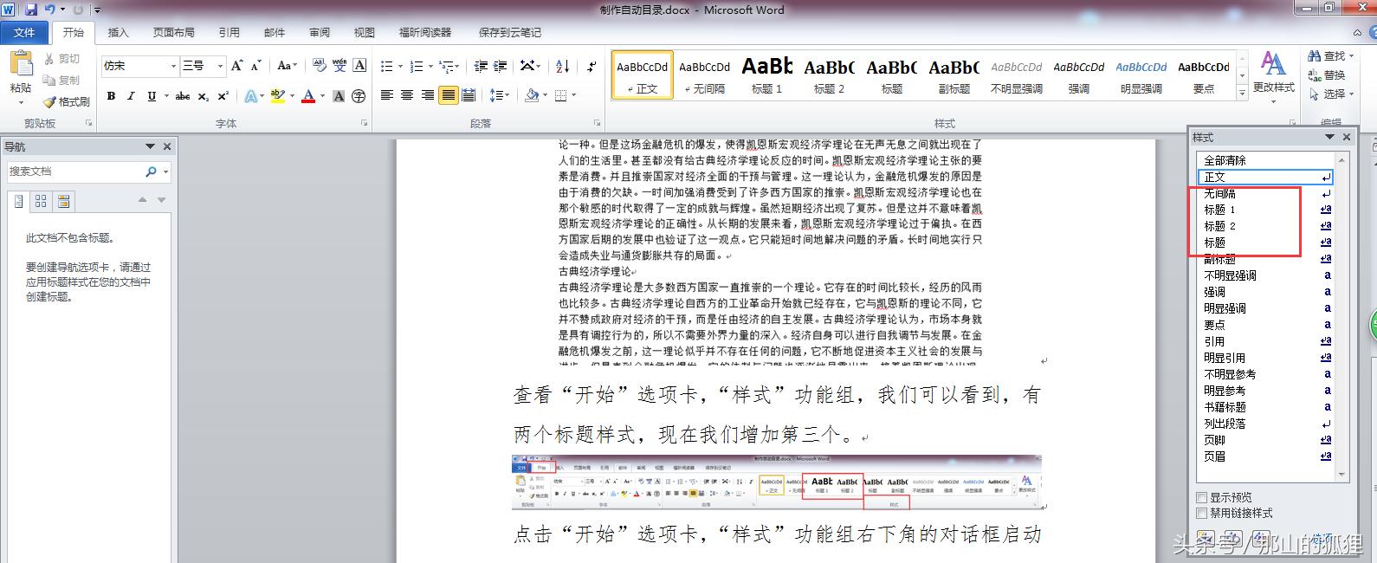Click the Format Painter (格式刷) brush
The width and height of the screenshot is (1377, 563).
[x=49, y=101]
